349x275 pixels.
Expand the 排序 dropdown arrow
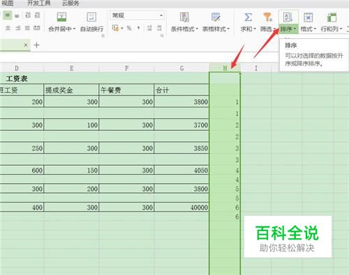pyautogui.click(x=295, y=29)
